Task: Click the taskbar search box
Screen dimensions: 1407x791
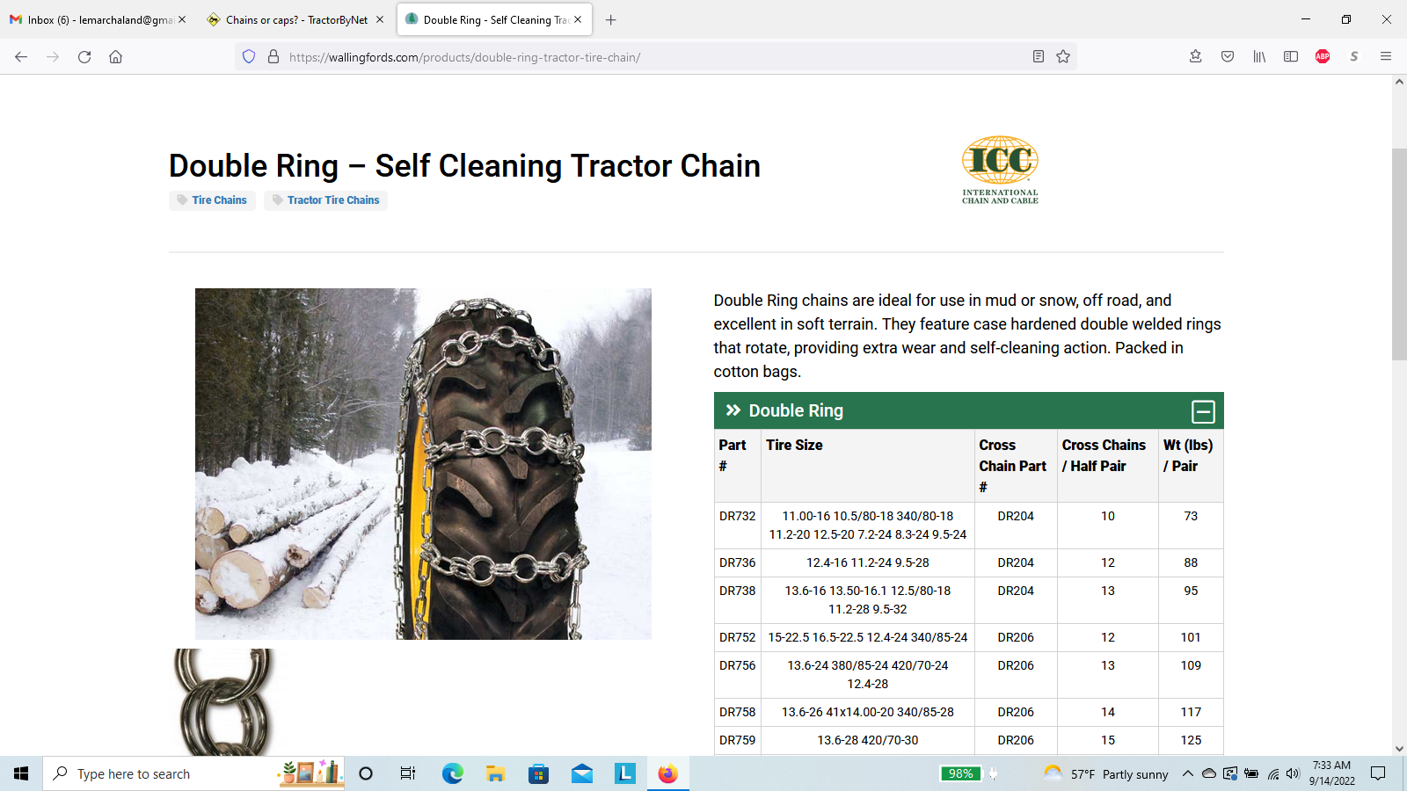Action: tap(193, 773)
